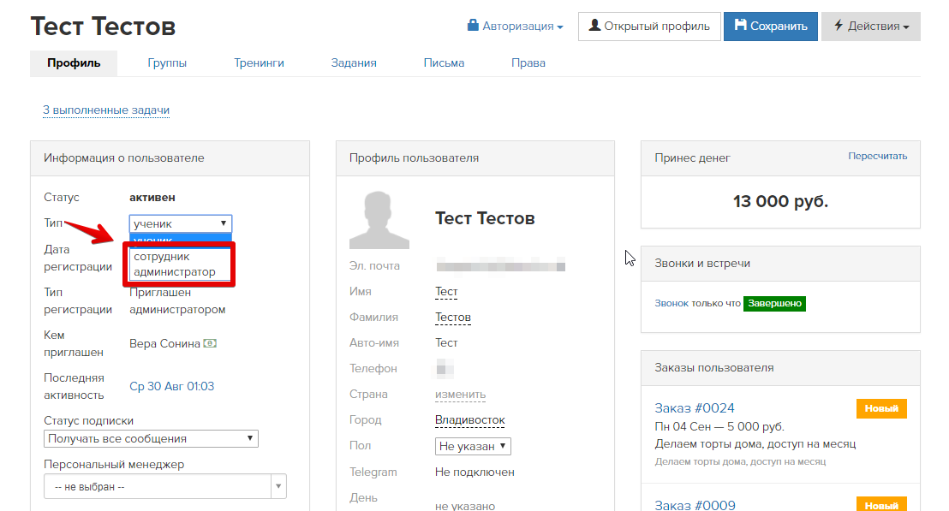The width and height of the screenshot is (949, 511).
Task: Switch to the Письма tab
Action: (x=444, y=62)
